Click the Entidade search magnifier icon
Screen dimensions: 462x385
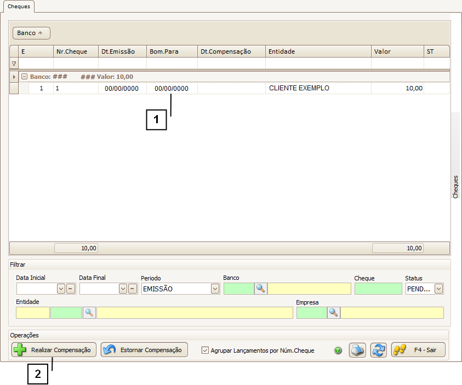[89, 312]
